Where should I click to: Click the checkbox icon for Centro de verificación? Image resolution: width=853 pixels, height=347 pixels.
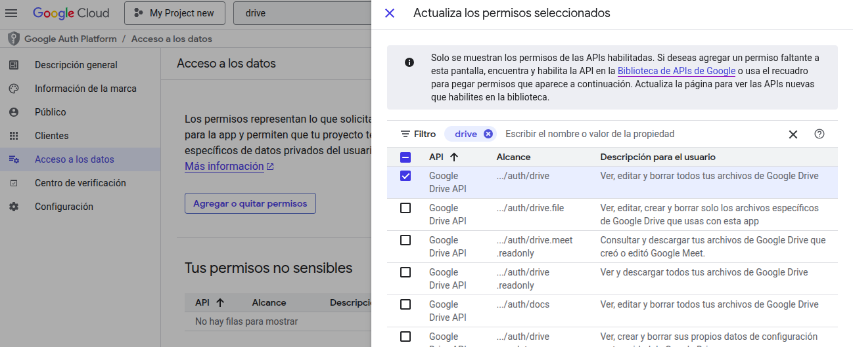pyautogui.click(x=14, y=183)
